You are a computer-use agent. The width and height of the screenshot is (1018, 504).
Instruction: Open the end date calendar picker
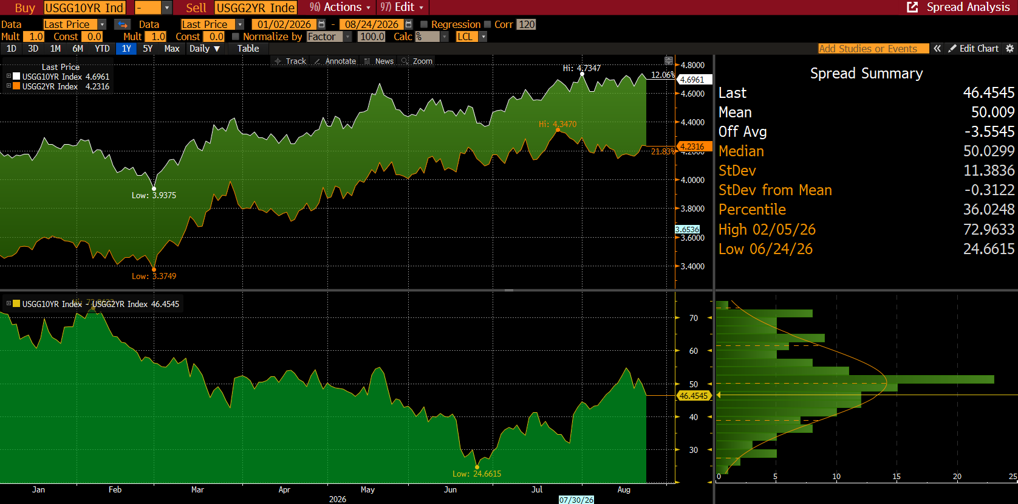point(409,24)
